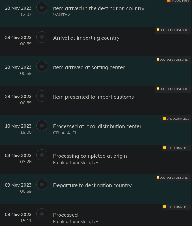Image resolution: width=192 pixels, height=226 pixels.
Task: Click the "08 Nov 2023" date label
Action: (x=18, y=215)
